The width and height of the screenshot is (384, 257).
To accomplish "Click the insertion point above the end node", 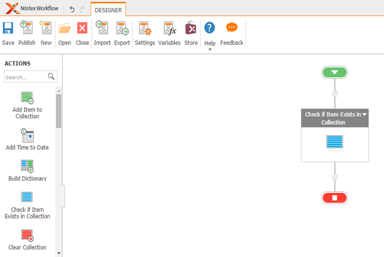I will click(x=335, y=176).
